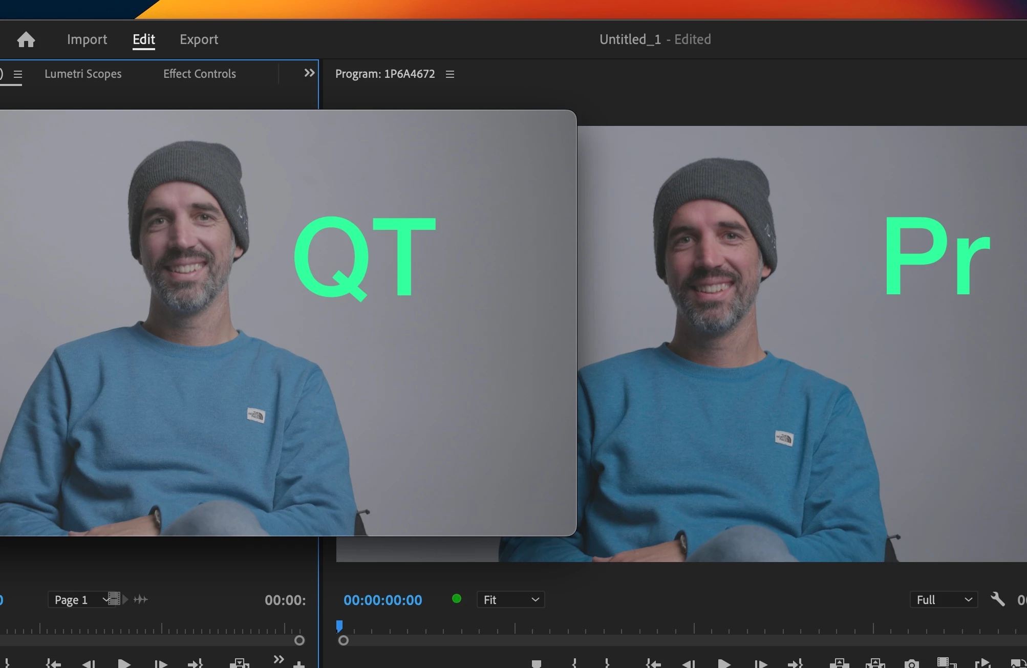Play video in the Program monitor
The width and height of the screenshot is (1027, 668).
click(724, 663)
